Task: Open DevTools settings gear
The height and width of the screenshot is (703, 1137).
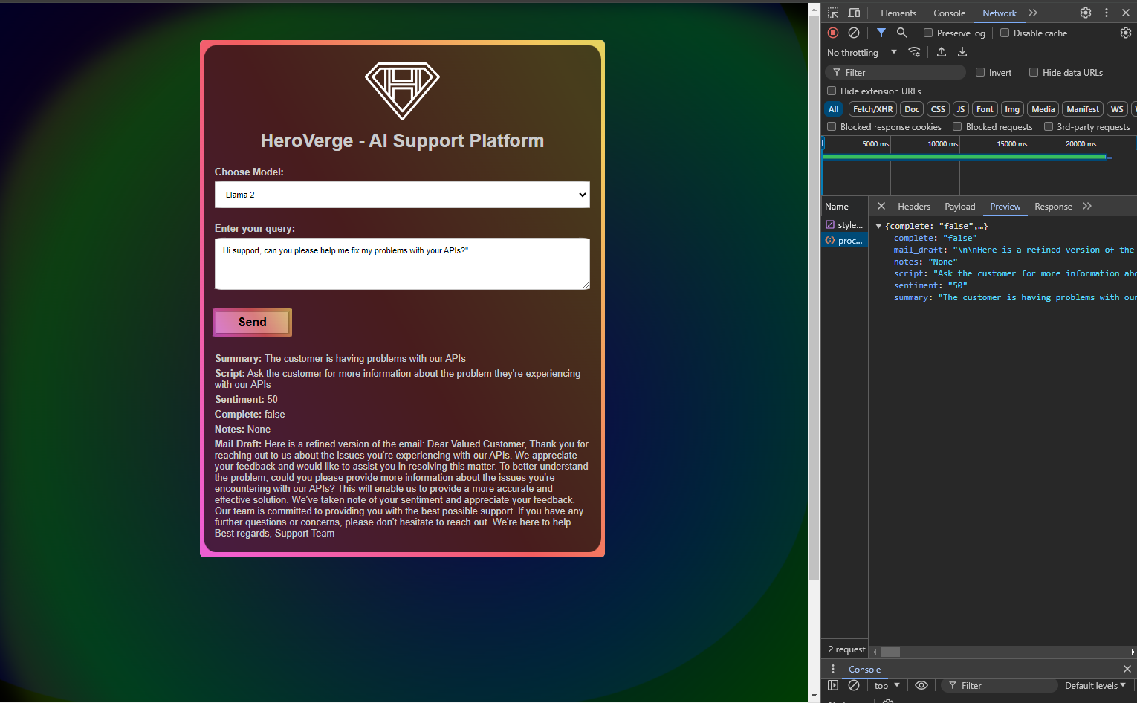Action: 1086,13
